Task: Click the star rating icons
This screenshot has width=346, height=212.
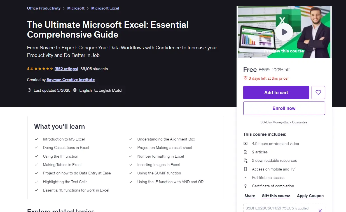Action: click(44, 69)
